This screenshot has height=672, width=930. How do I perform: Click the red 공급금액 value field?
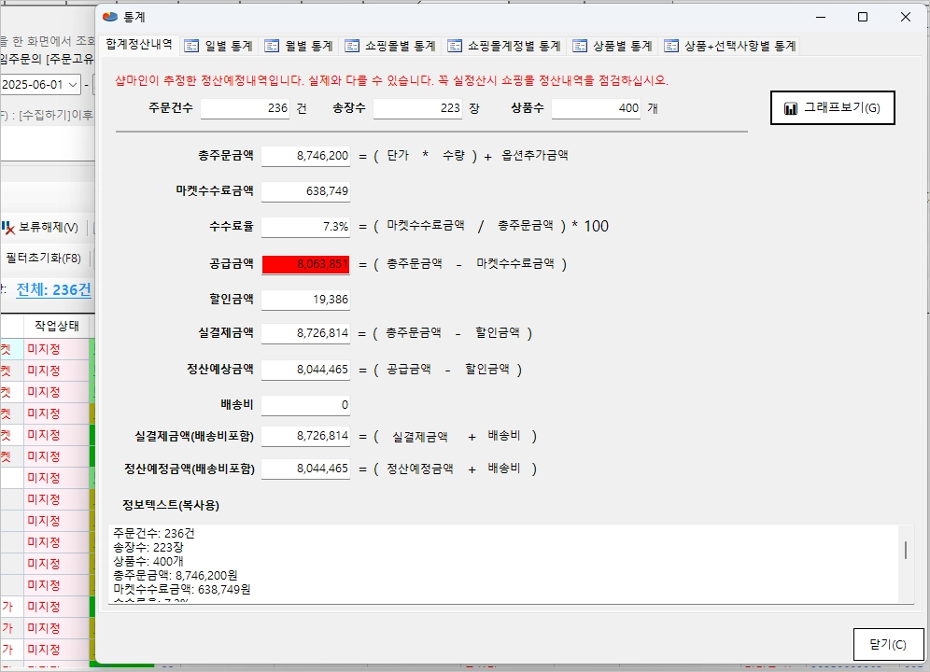pos(305,264)
